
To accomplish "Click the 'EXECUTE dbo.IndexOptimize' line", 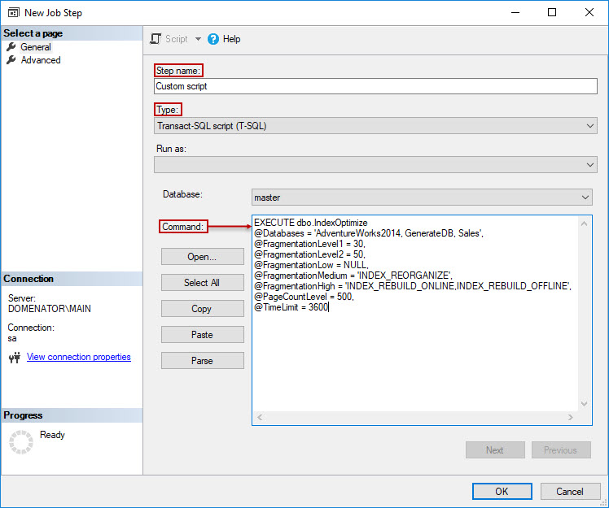I will coord(311,223).
